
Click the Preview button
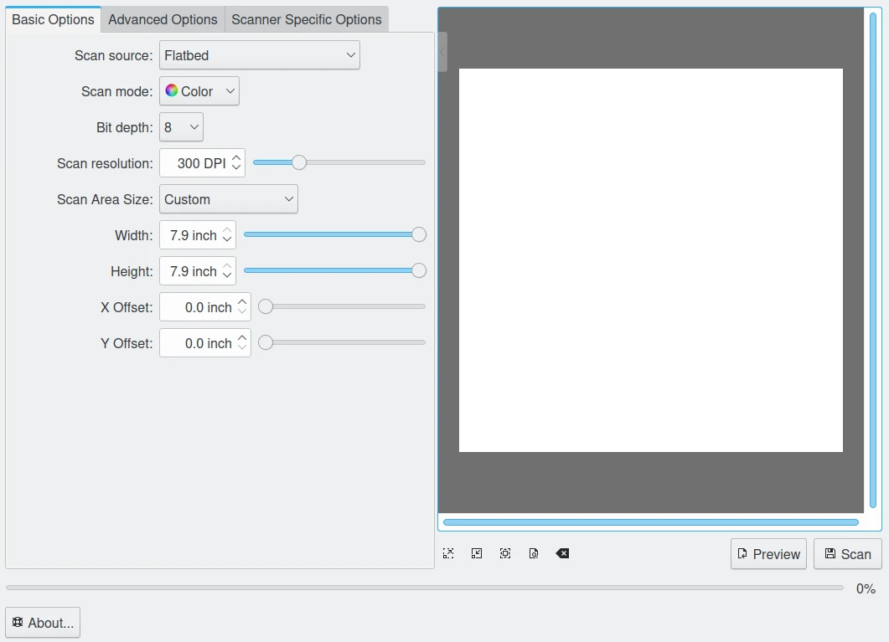[x=768, y=554]
